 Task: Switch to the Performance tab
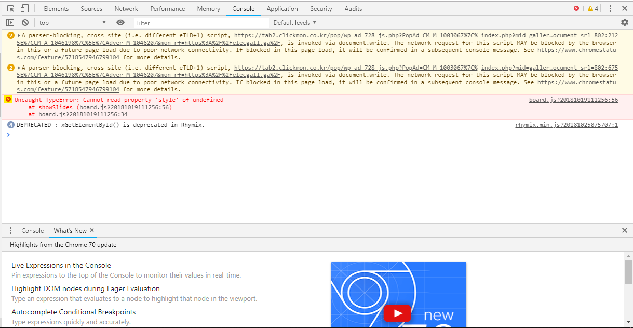point(168,9)
